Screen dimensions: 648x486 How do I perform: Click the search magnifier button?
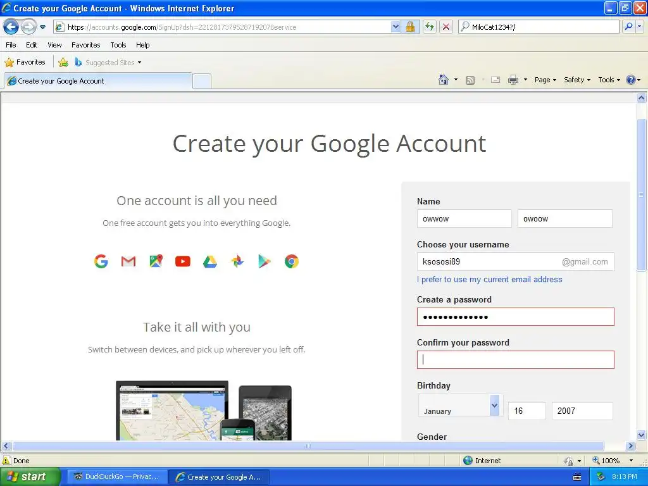pos(628,27)
